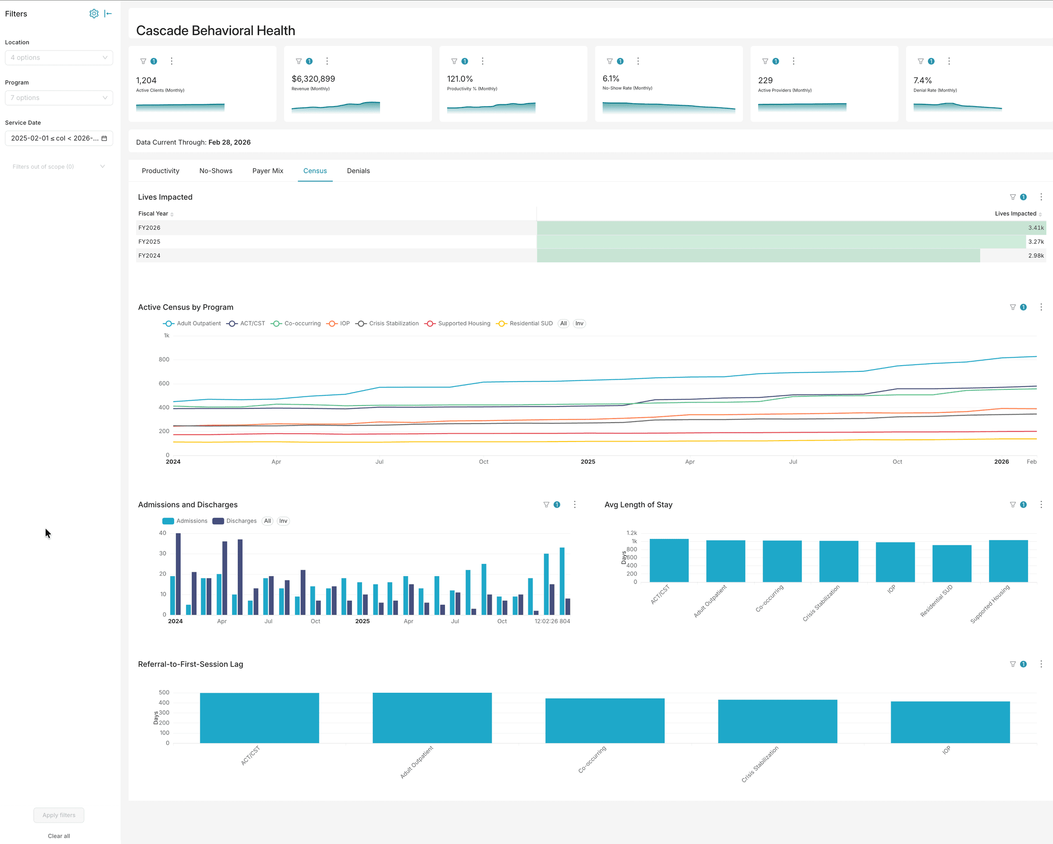The image size is (1053, 844).
Task: Collapse the Filters sidebar
Action: (108, 13)
